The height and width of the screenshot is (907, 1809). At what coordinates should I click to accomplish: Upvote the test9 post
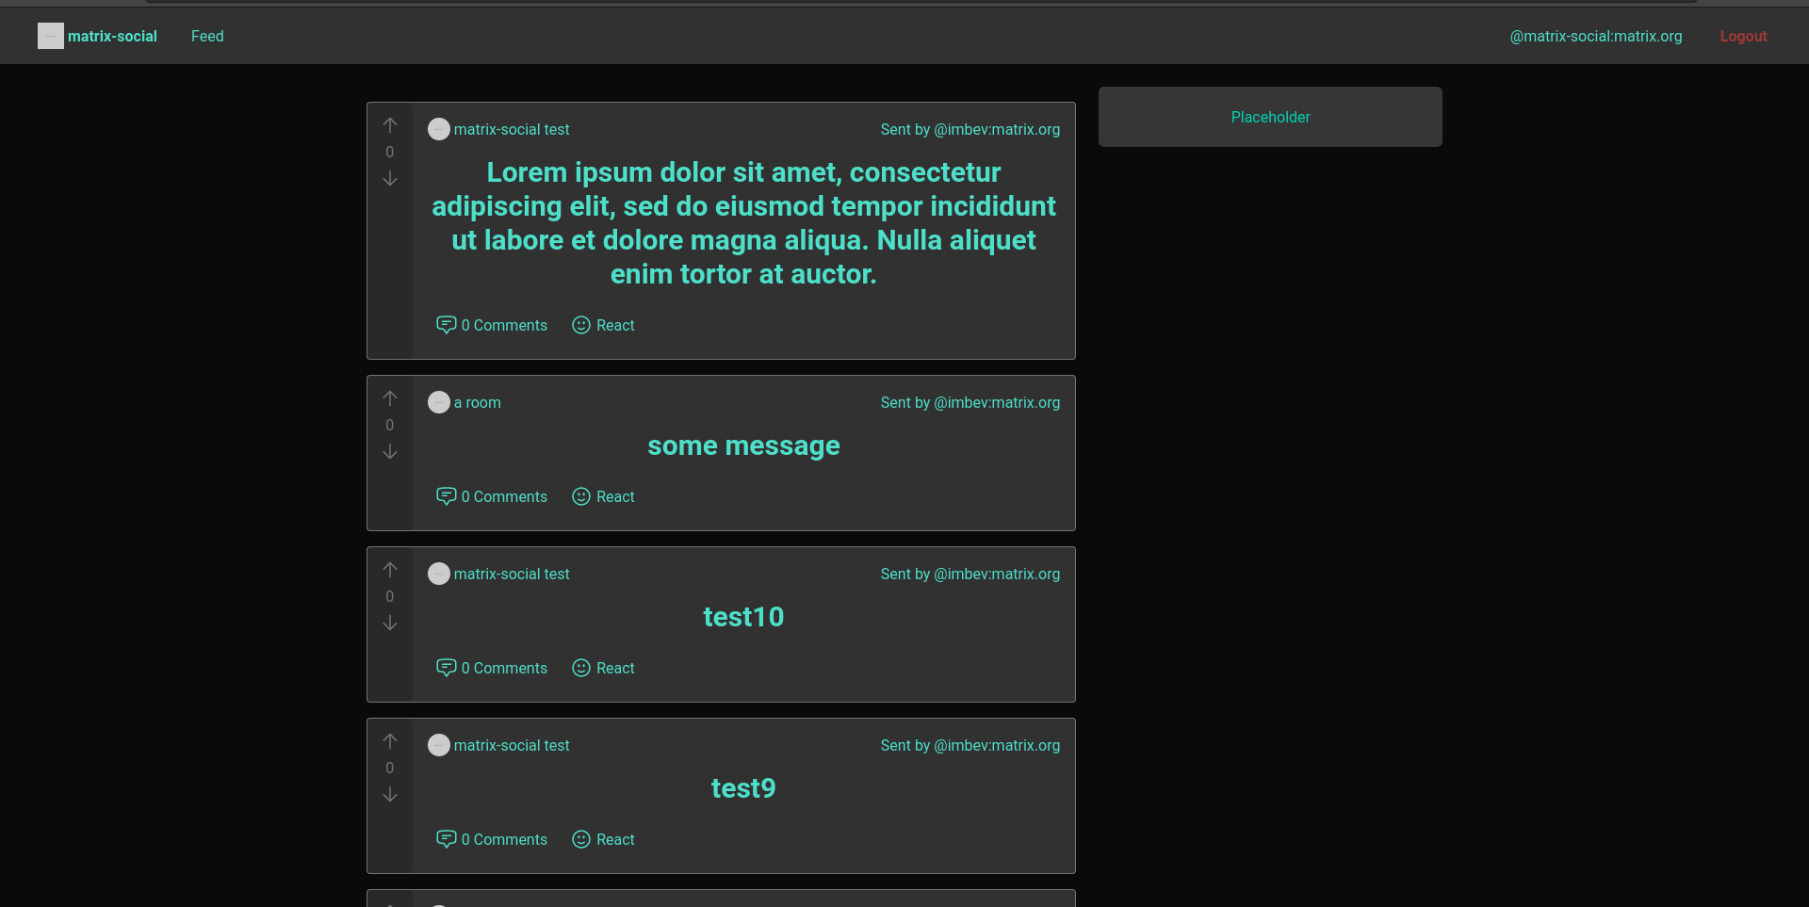tap(390, 741)
